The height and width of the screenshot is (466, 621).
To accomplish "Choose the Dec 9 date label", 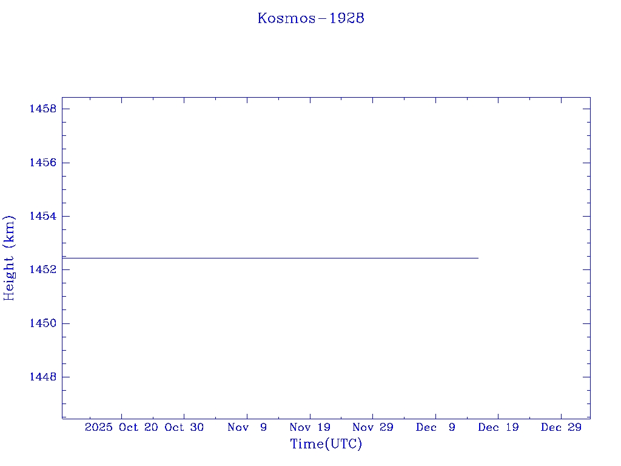I will [x=435, y=427].
